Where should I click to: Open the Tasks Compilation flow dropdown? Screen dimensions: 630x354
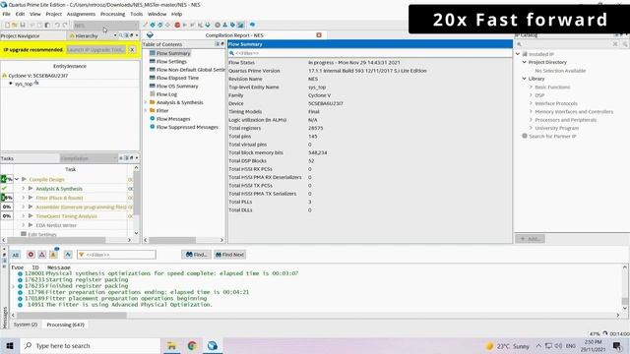(x=89, y=158)
